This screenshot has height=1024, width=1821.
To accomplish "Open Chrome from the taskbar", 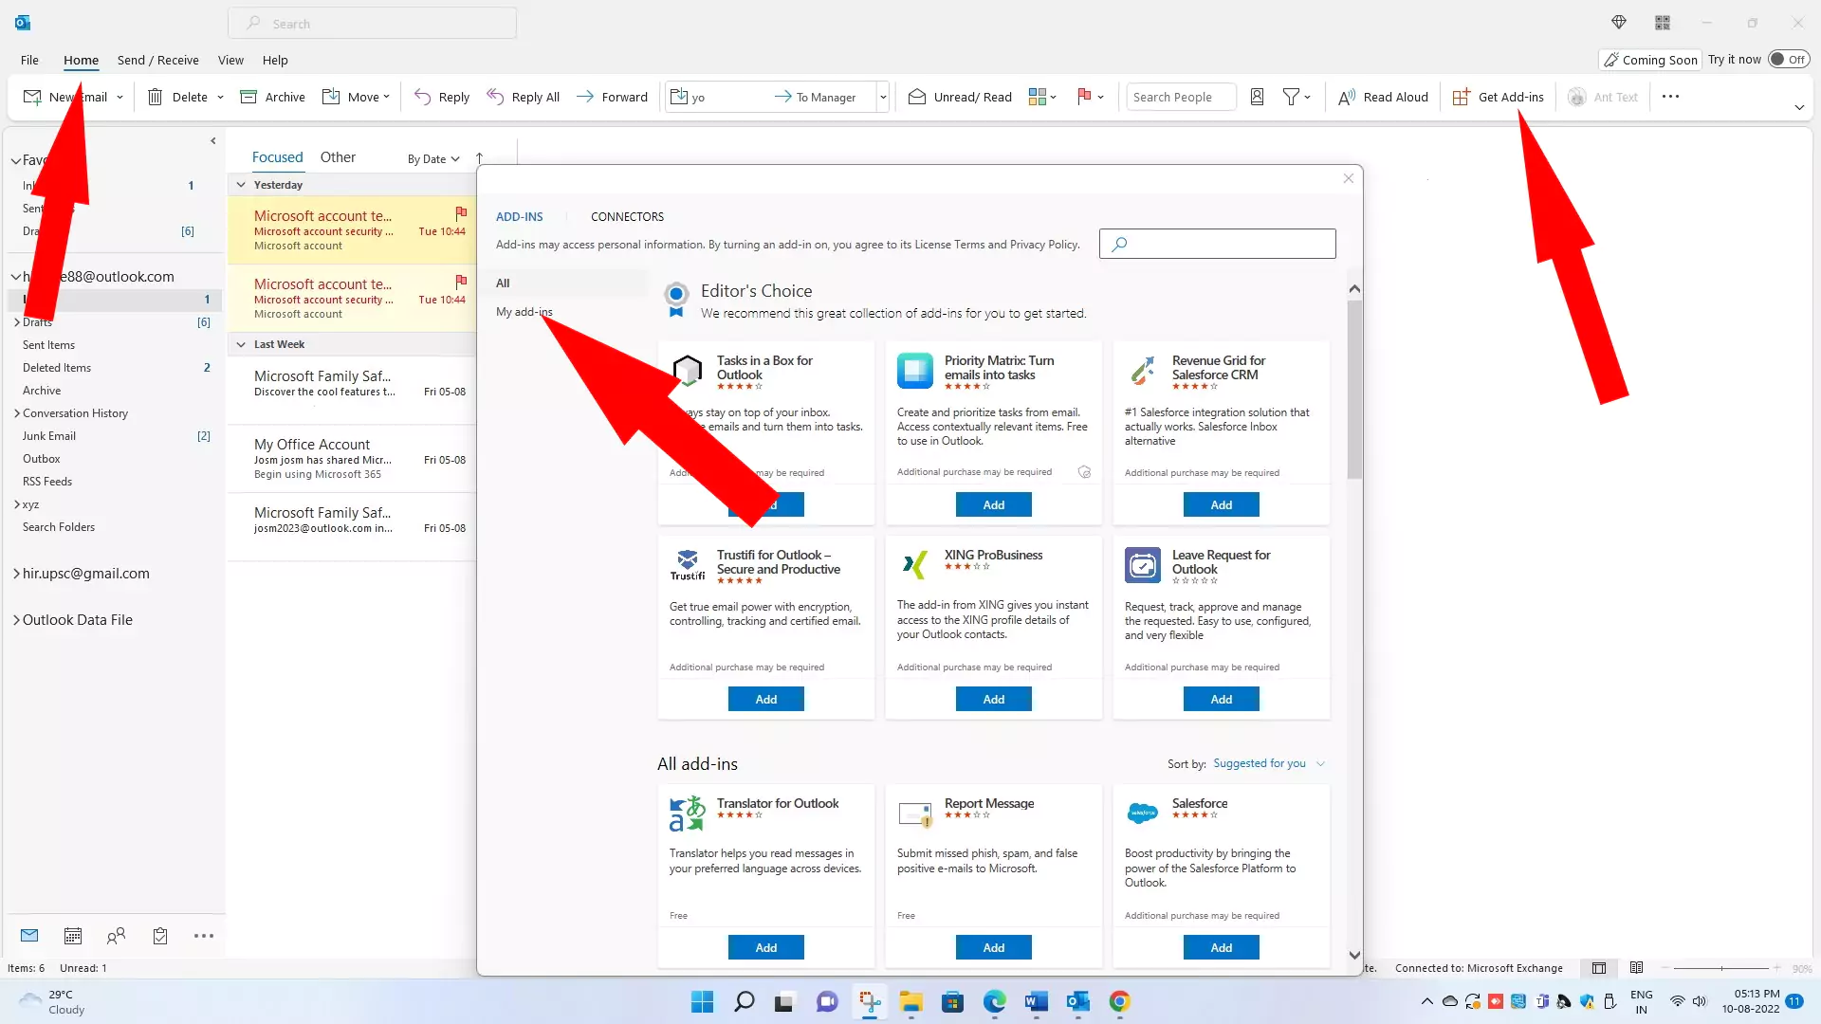I will click(x=1119, y=1001).
